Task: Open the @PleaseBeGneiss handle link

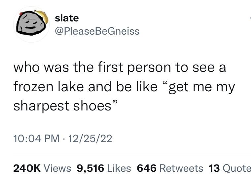Action: point(97,31)
